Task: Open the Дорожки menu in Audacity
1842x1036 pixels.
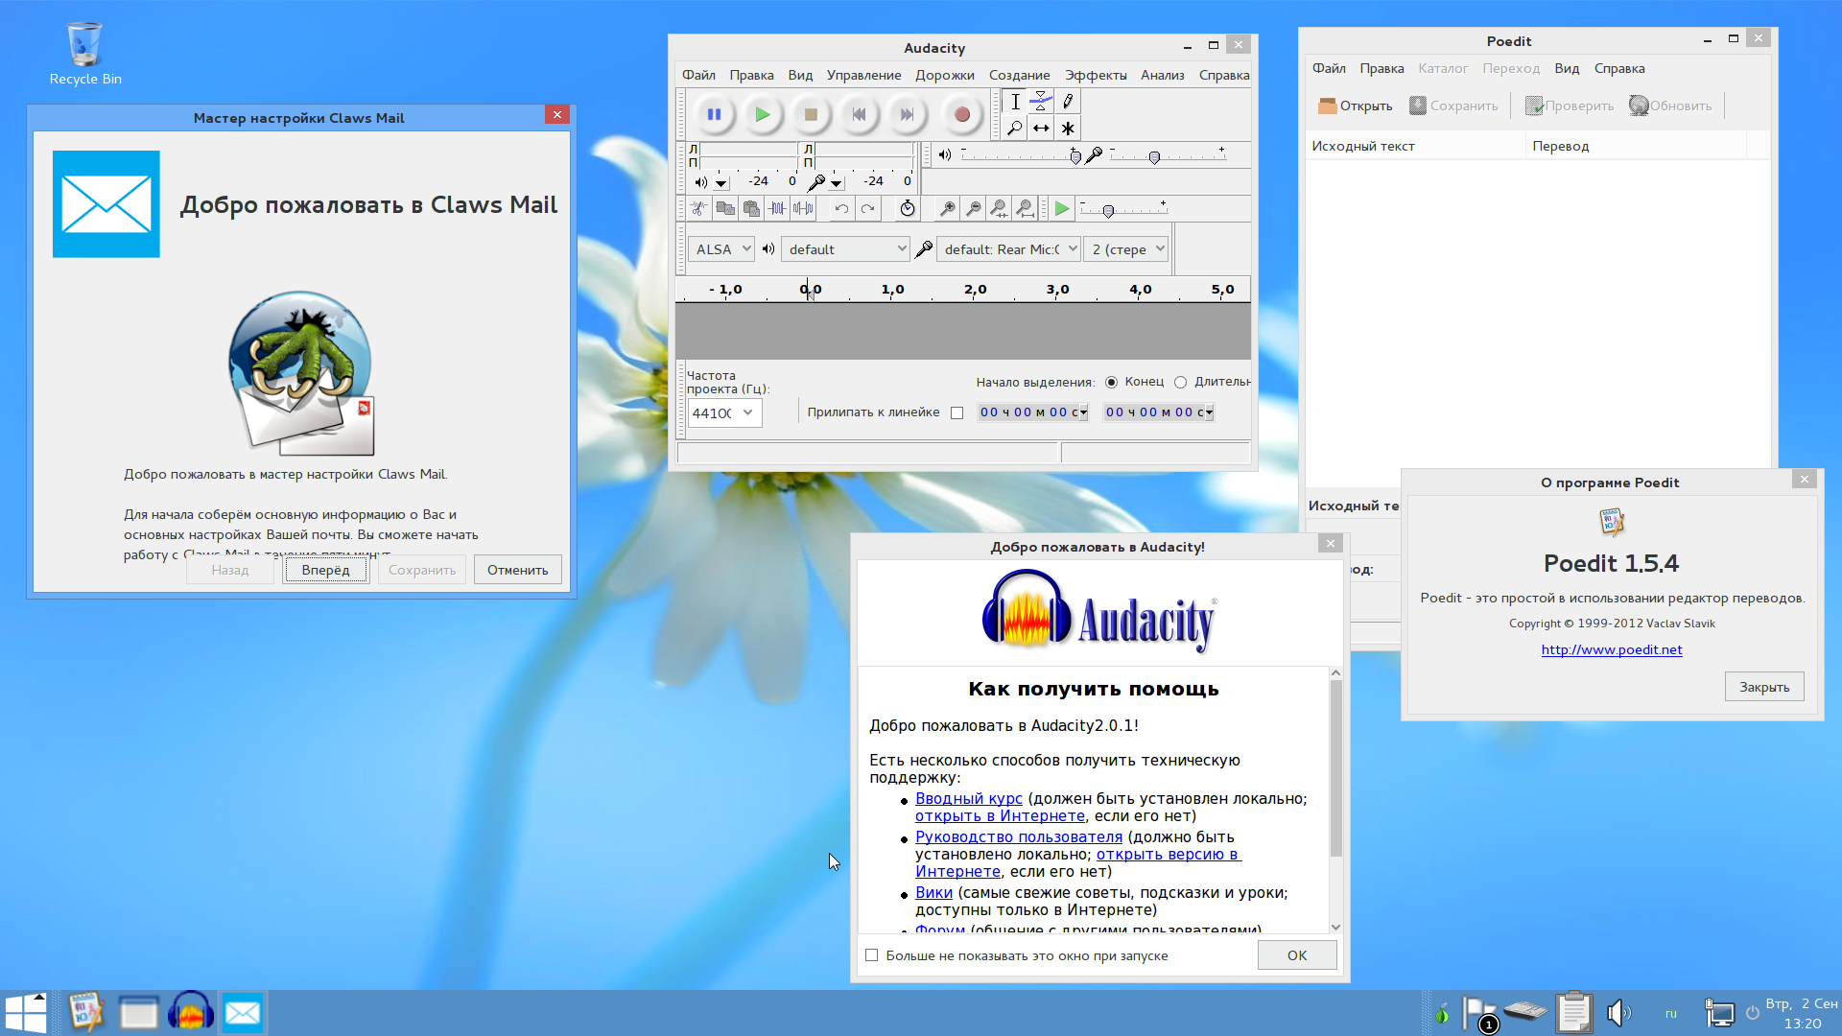Action: point(944,75)
